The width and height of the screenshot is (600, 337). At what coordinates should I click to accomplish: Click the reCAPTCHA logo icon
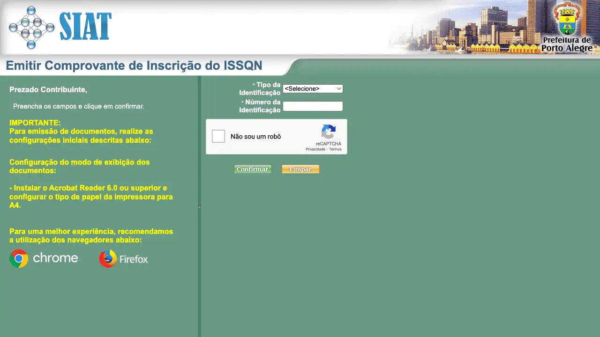pyautogui.click(x=328, y=132)
